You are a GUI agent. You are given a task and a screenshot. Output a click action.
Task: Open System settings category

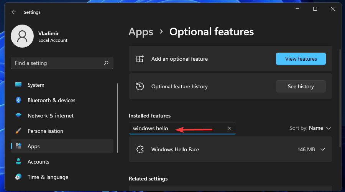click(x=62, y=85)
